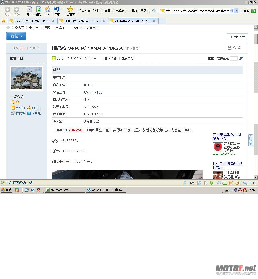Click the eye-shaped icon in status bar
258x279 pixels.
(231, 183)
